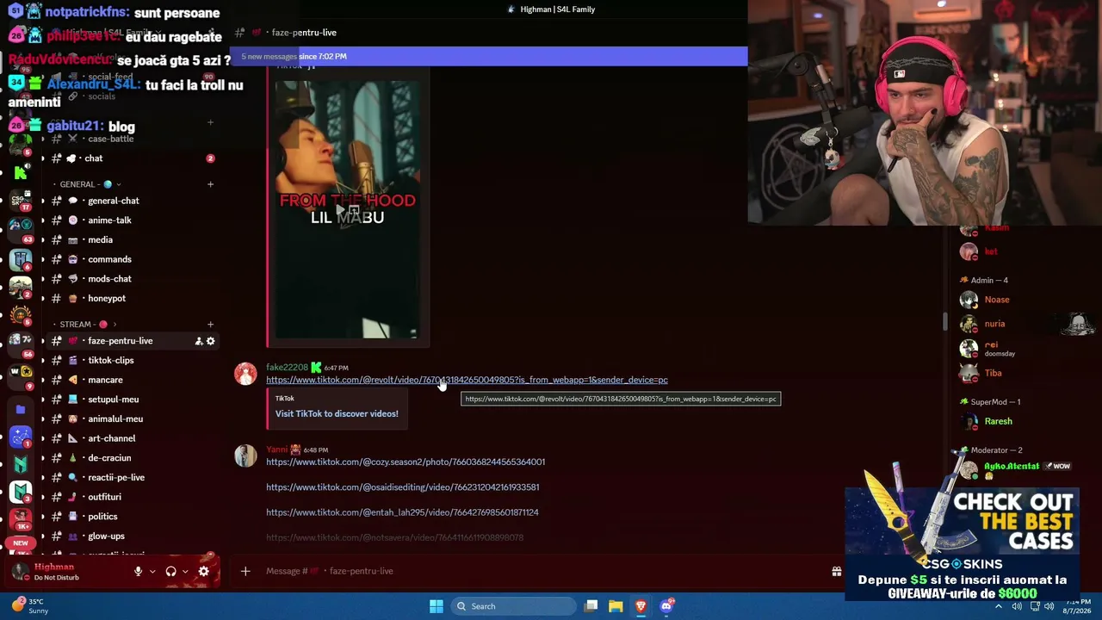The width and height of the screenshot is (1102, 620).
Task: Show hidden system tray icons
Action: click(999, 606)
